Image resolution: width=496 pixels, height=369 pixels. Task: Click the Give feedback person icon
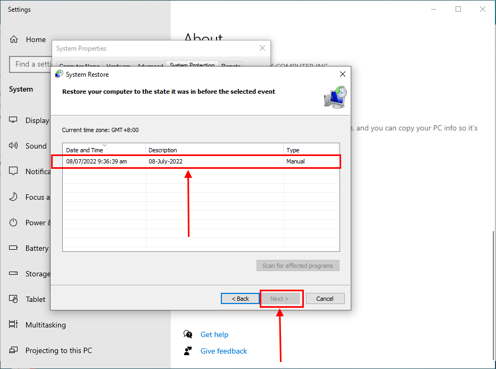(x=188, y=351)
